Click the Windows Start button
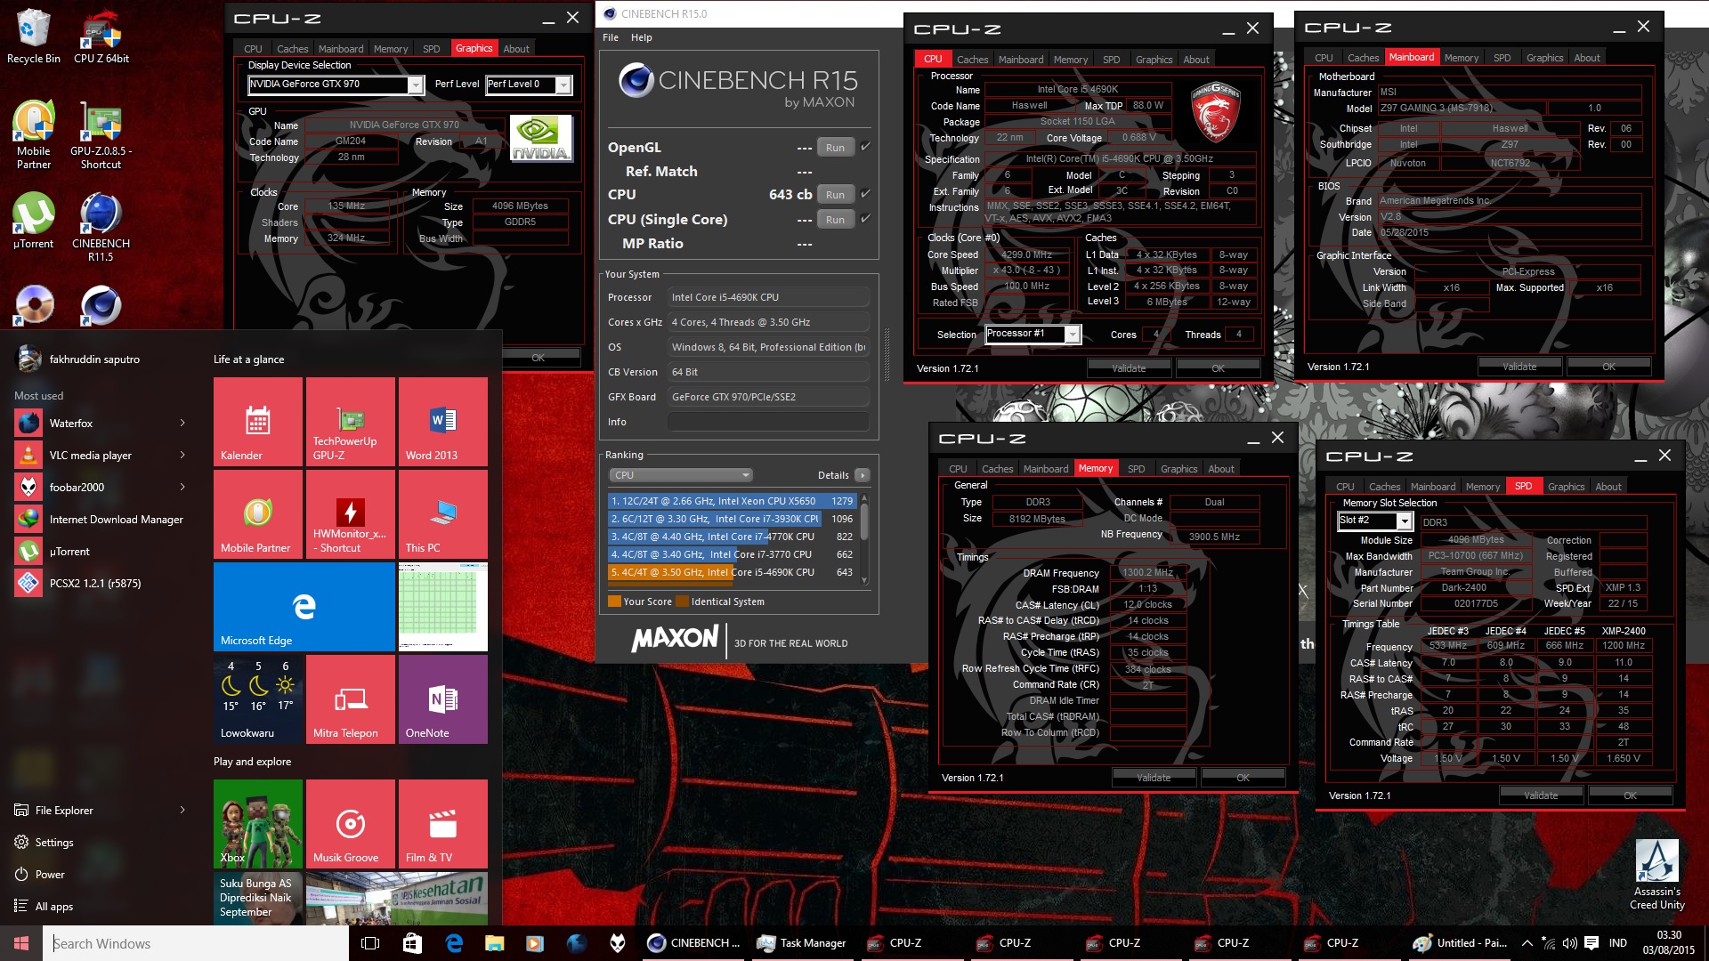 [21, 943]
